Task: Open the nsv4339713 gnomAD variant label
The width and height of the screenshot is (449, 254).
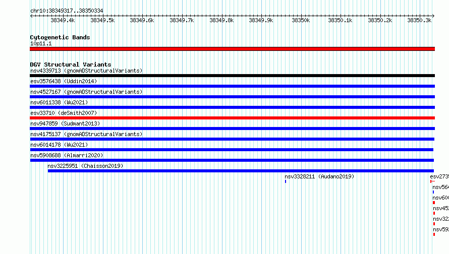Action: [x=86, y=71]
